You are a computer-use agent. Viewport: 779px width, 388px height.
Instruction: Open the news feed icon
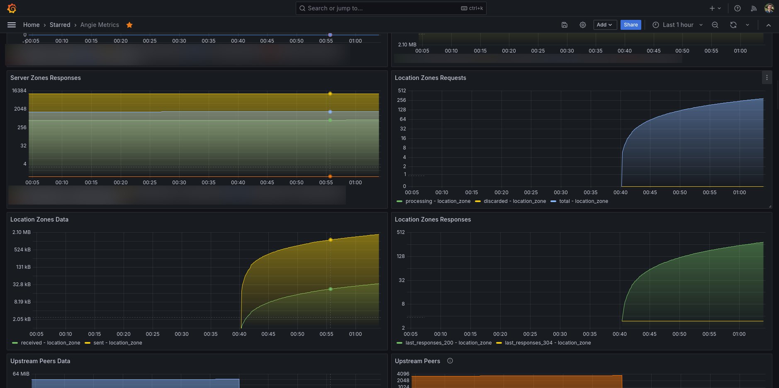754,8
